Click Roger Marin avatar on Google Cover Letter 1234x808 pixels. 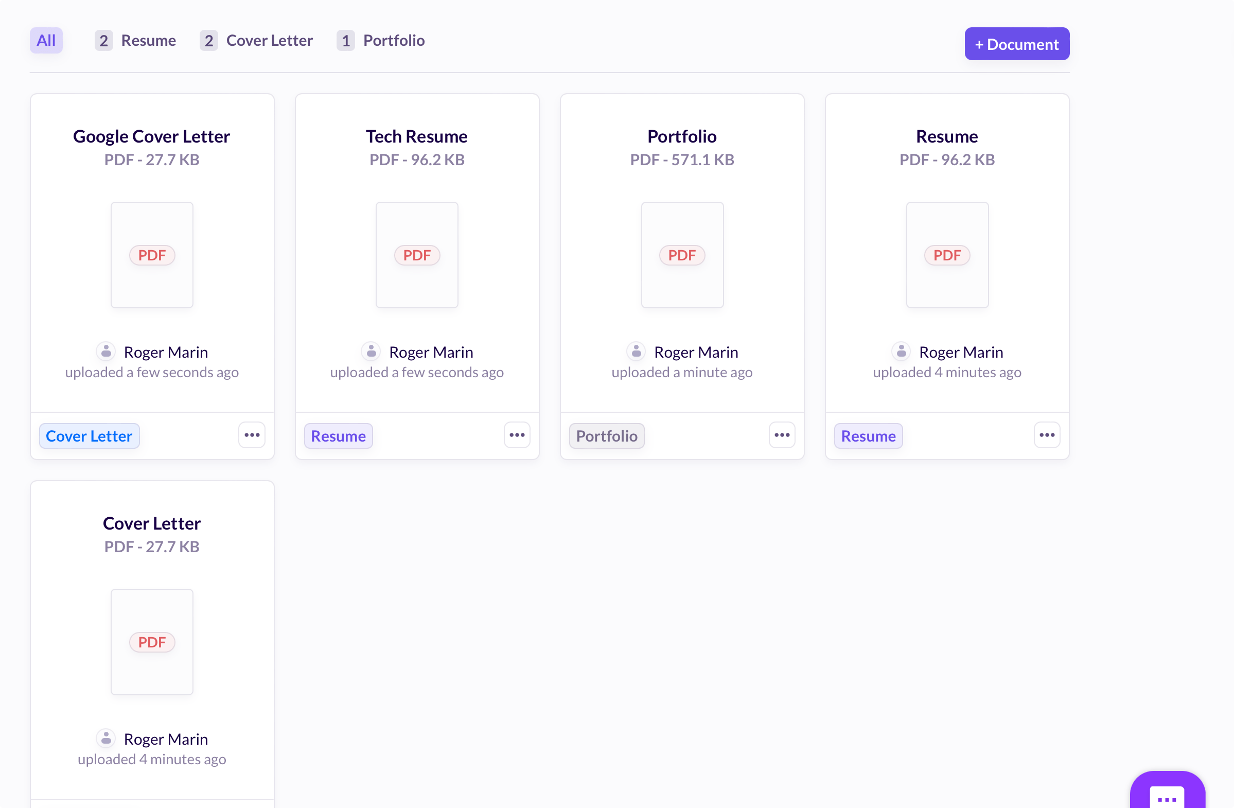click(x=107, y=352)
